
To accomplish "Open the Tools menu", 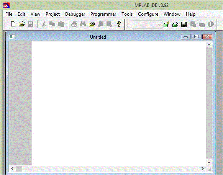I will click(x=127, y=14).
